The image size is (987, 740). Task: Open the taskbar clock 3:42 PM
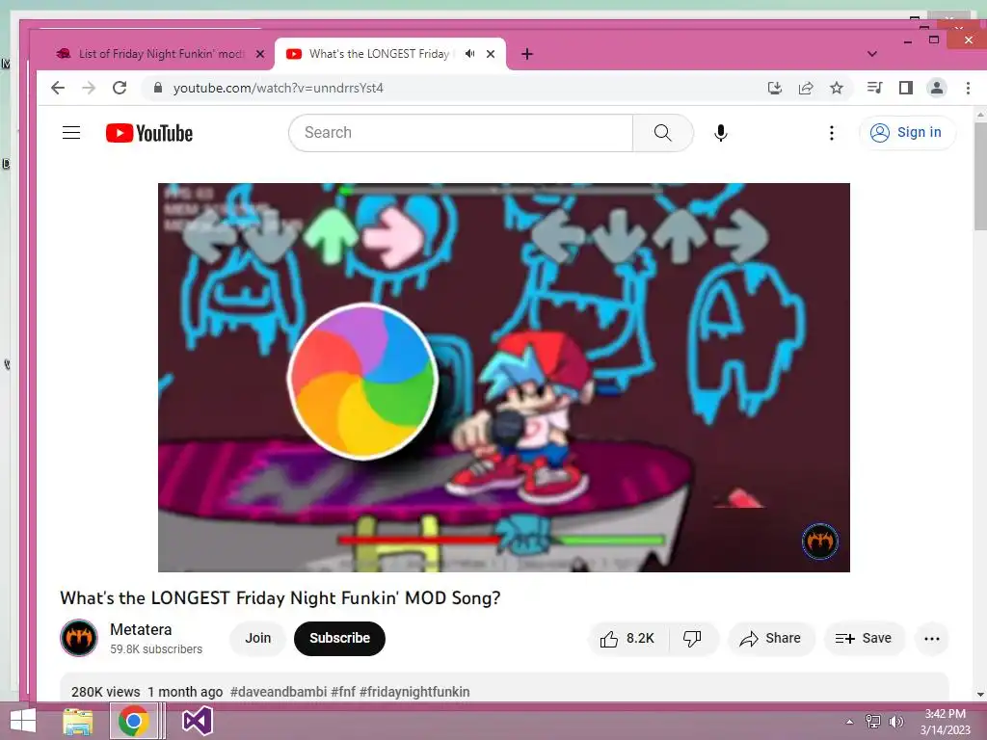click(946, 722)
